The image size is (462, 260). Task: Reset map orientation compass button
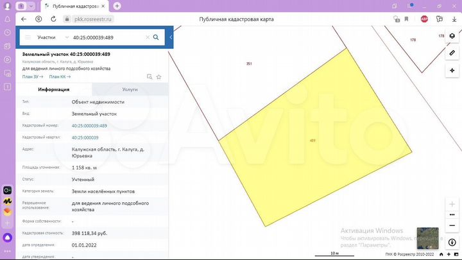click(x=452, y=242)
